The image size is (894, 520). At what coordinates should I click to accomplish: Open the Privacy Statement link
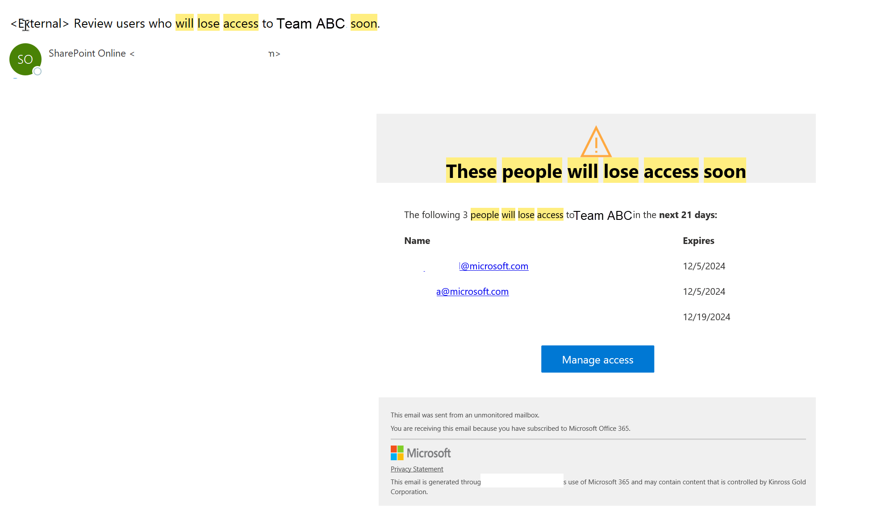tap(417, 469)
